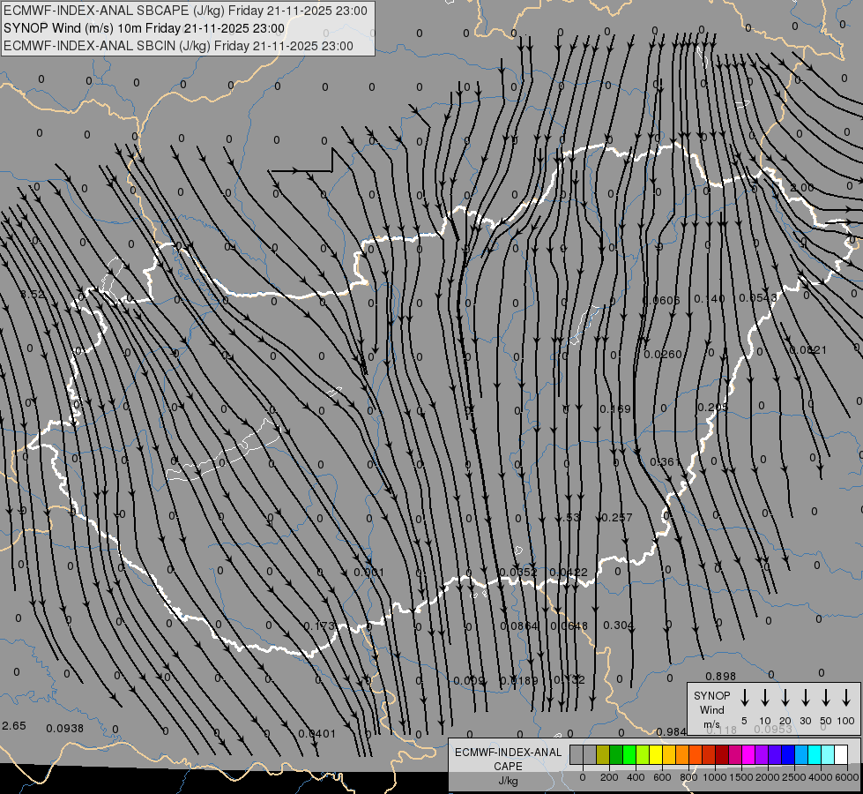Select the pure yellow CAPE legend swatch
This screenshot has height=794, width=863.
pyautogui.click(x=656, y=755)
